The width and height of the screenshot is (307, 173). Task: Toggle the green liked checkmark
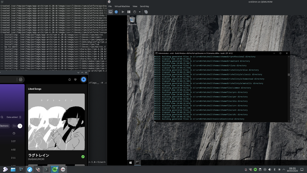pyautogui.click(x=83, y=157)
